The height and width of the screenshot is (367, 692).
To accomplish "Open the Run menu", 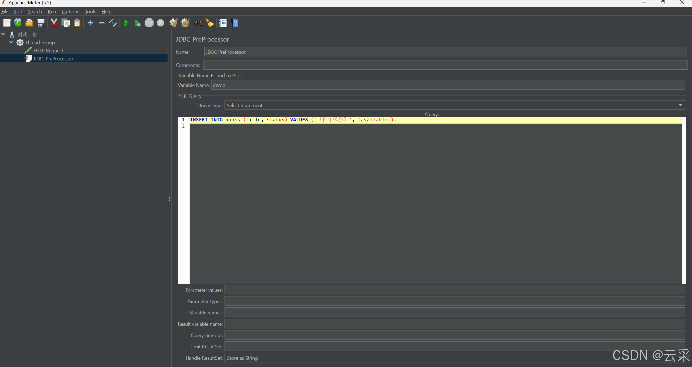I will pyautogui.click(x=52, y=11).
